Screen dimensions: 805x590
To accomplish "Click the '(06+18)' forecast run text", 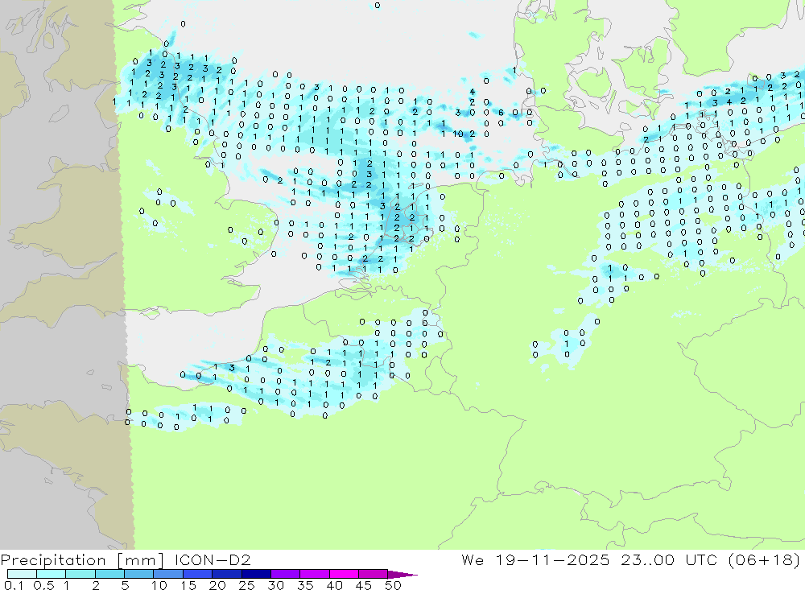I will [x=765, y=559].
